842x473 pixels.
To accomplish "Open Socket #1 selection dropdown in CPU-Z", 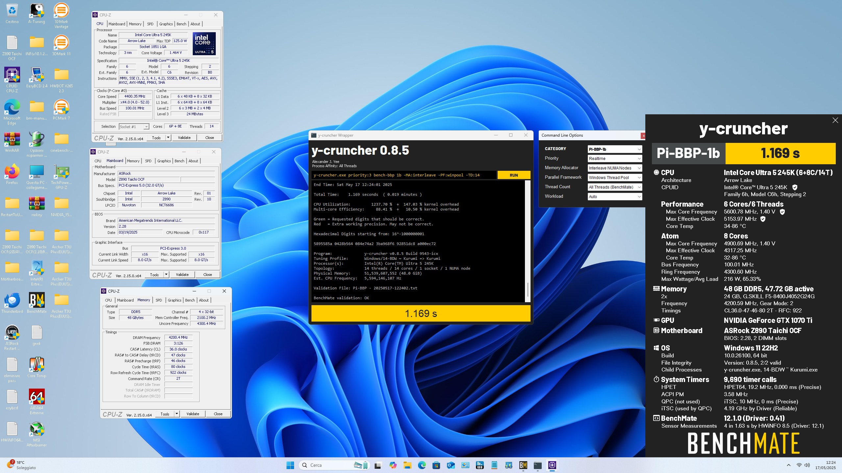I will click(134, 126).
